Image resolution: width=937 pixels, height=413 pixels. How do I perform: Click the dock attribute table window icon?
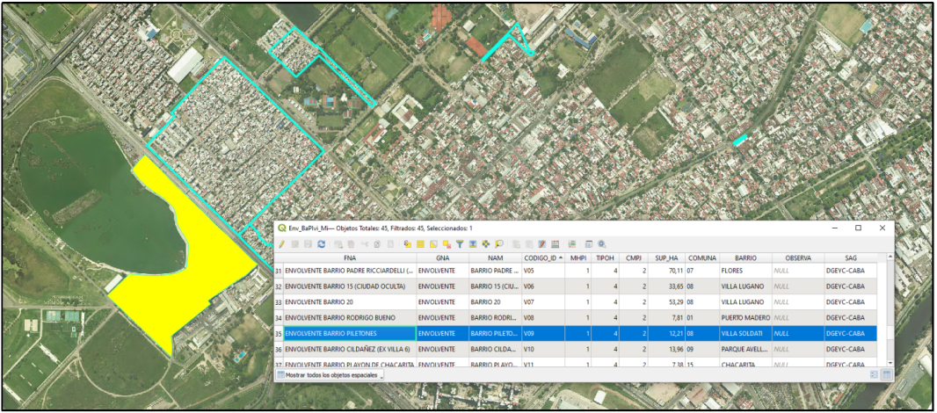588,244
